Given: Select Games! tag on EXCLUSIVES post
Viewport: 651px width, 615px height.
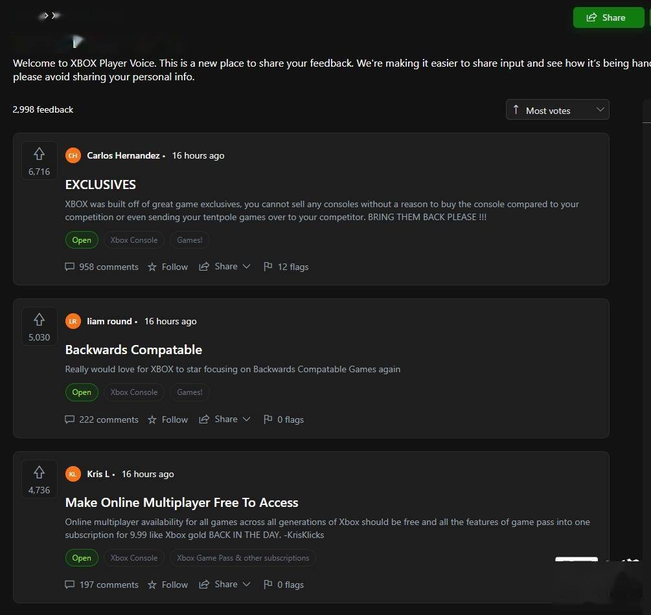Looking at the screenshot, I should 189,240.
